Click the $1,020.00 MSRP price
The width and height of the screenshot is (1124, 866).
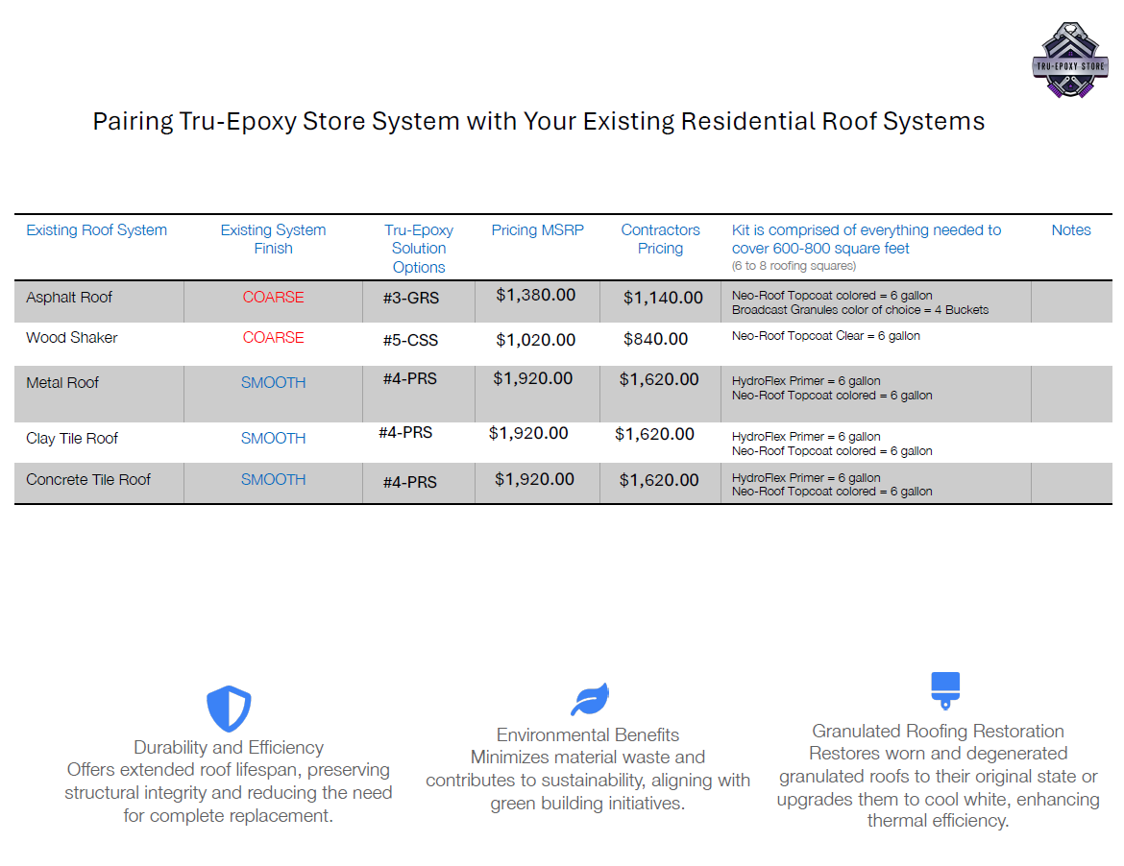pos(535,340)
